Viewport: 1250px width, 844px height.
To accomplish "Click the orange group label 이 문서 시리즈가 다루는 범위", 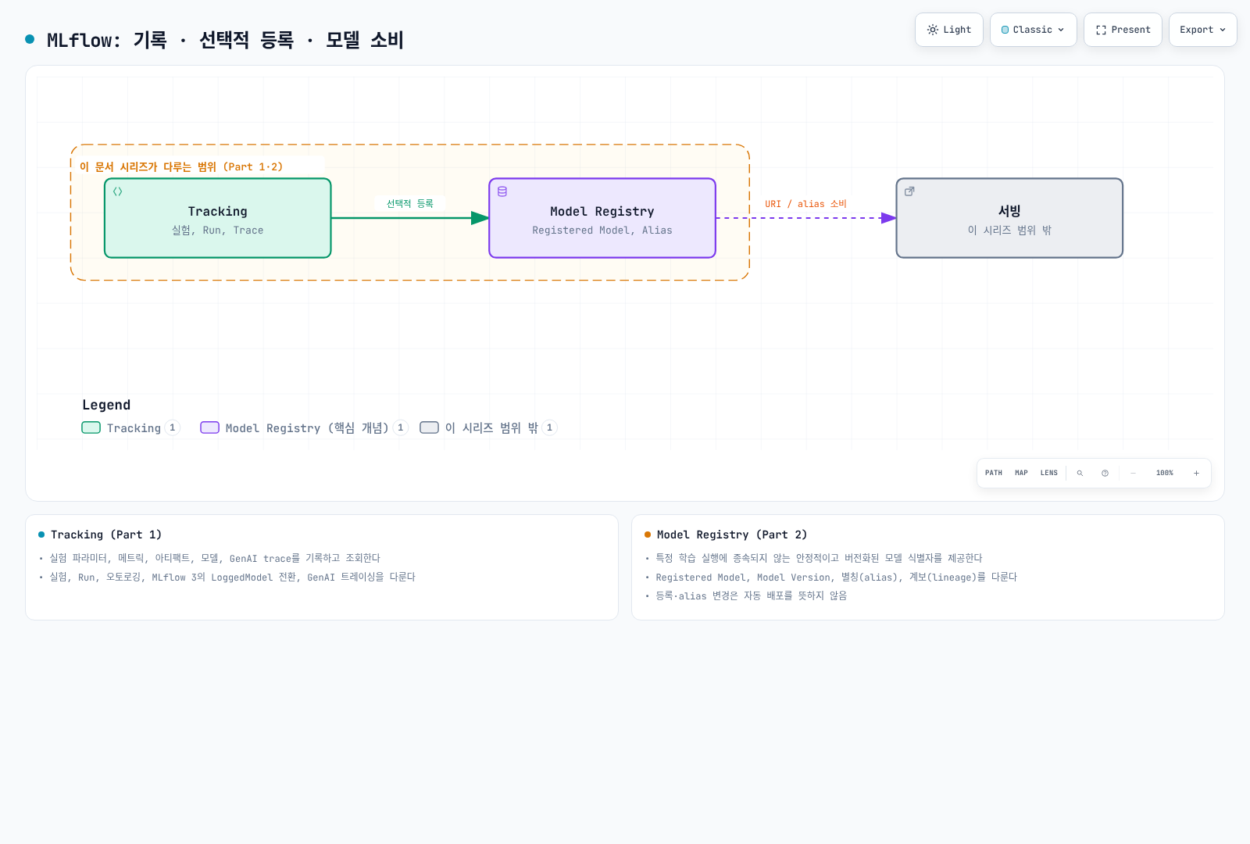I will (x=181, y=166).
